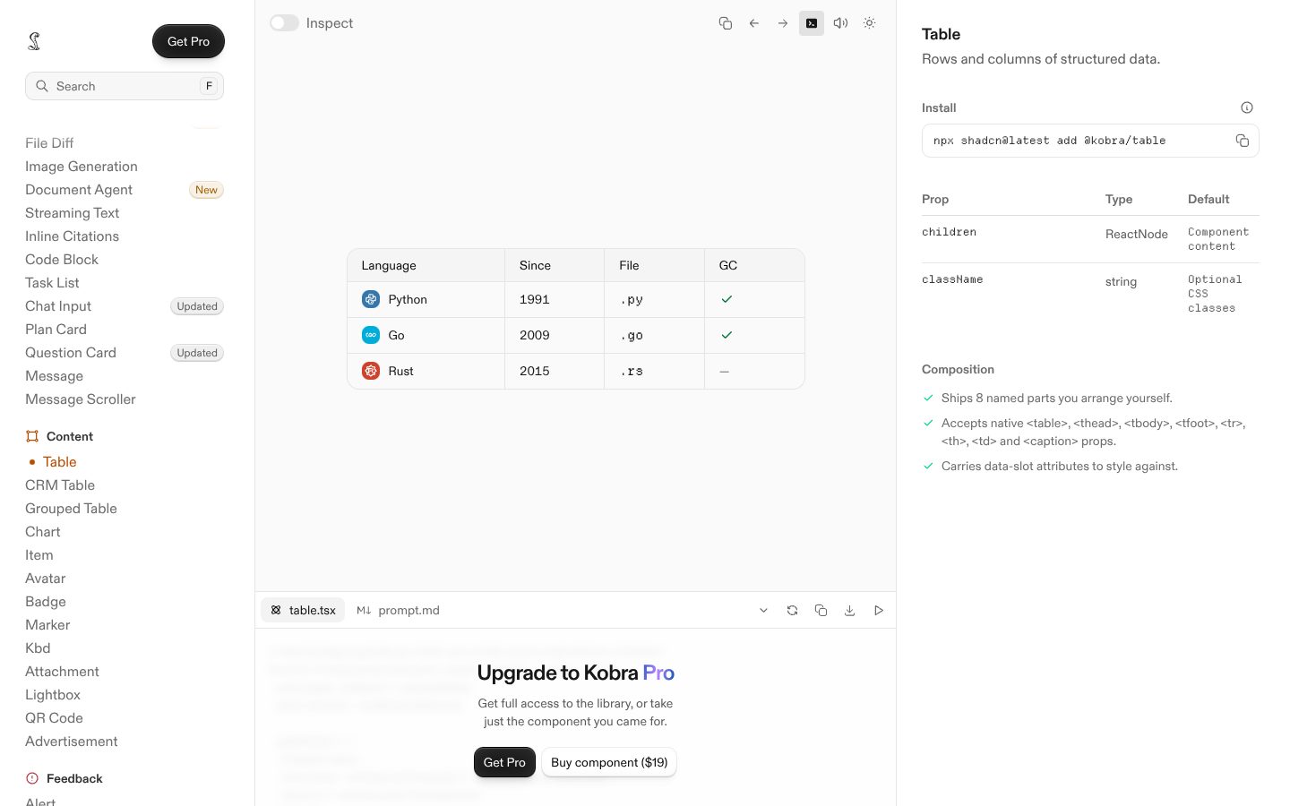
Task: Focus the Search field
Action: pos(125,86)
